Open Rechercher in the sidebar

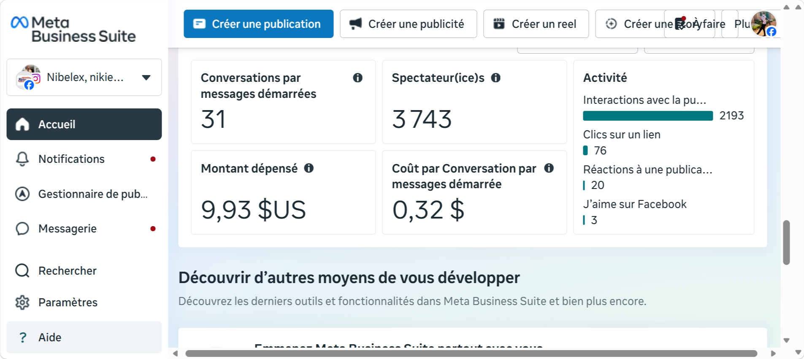click(84, 270)
